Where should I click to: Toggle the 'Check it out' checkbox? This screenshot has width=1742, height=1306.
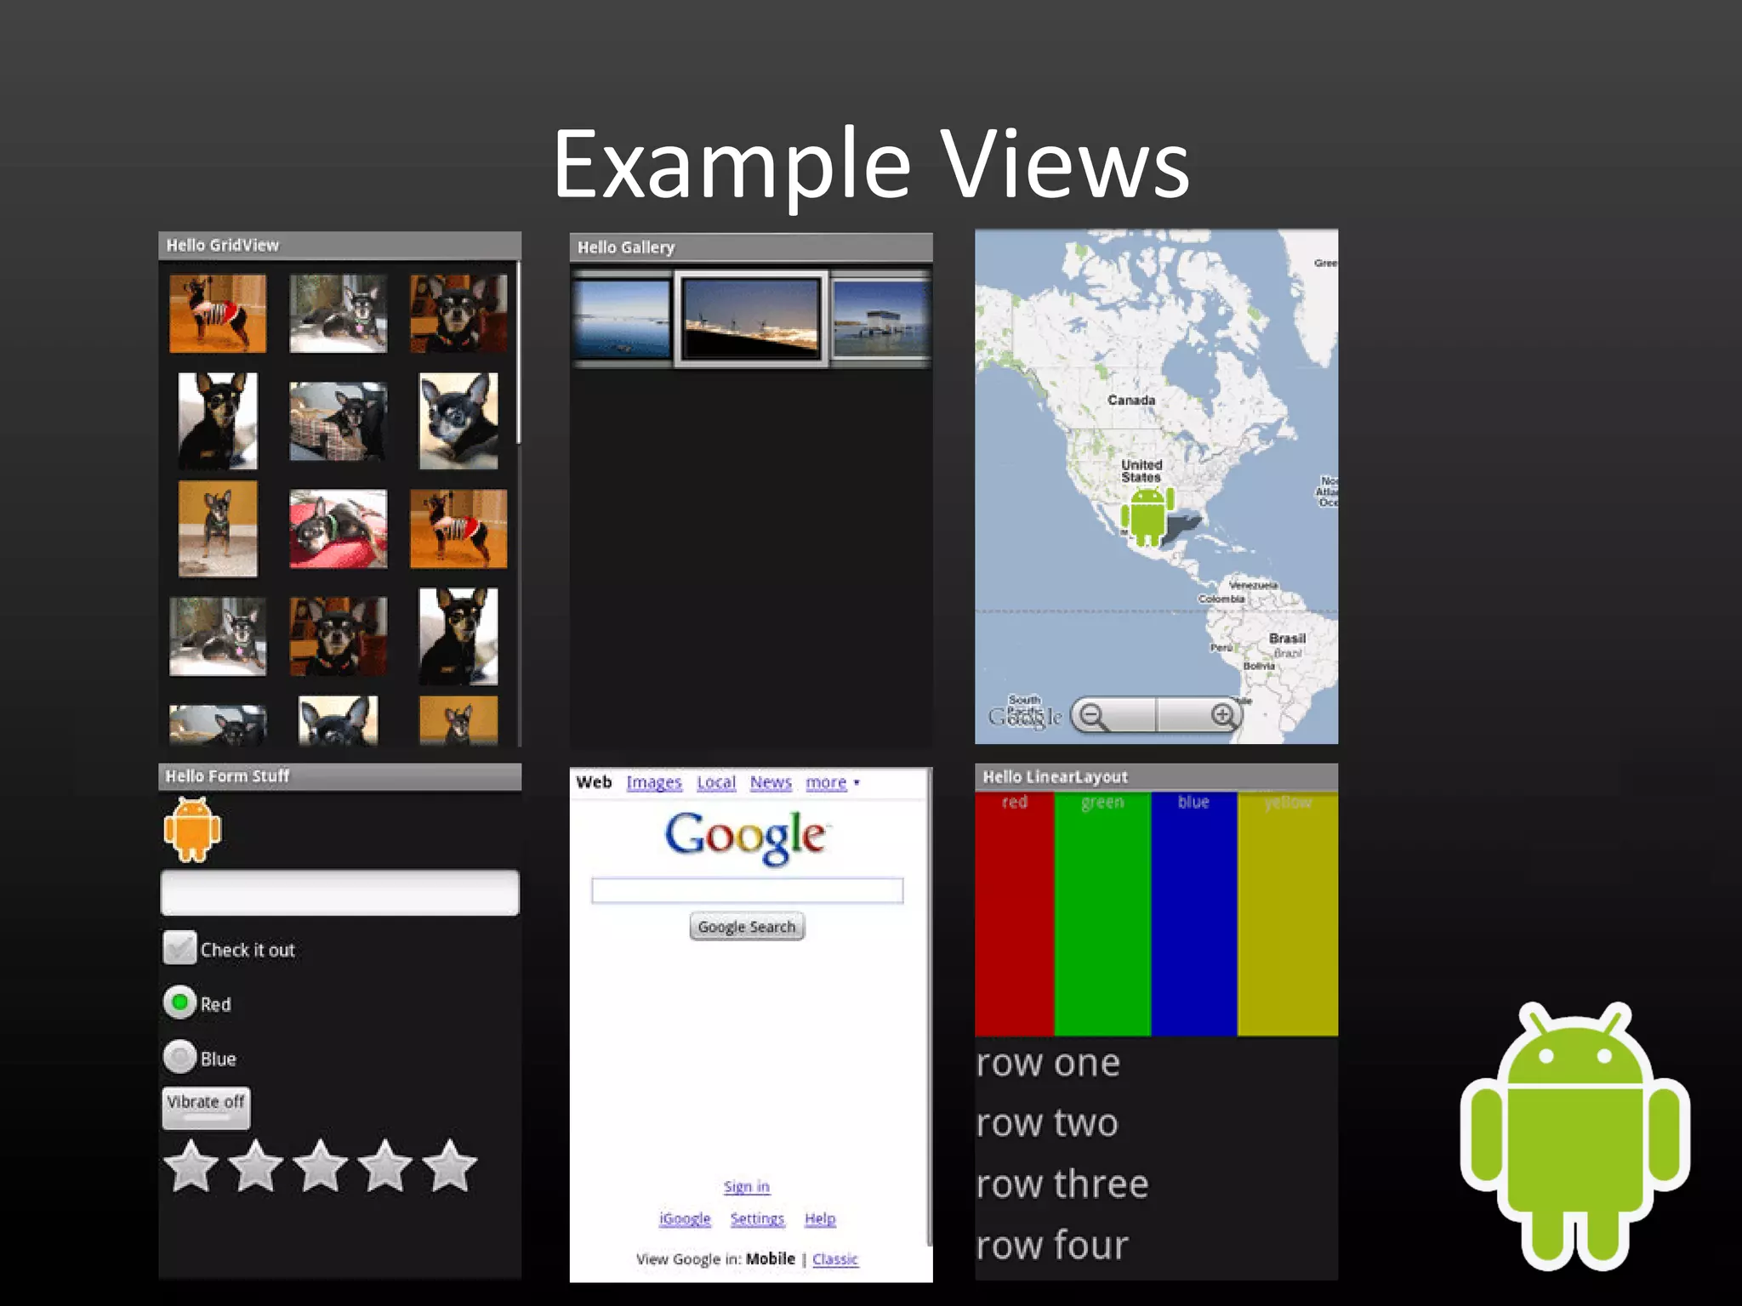[x=180, y=948]
